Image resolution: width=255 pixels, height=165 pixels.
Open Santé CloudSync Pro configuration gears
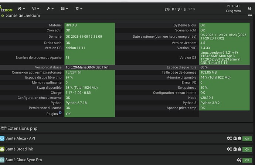coord(239,160)
